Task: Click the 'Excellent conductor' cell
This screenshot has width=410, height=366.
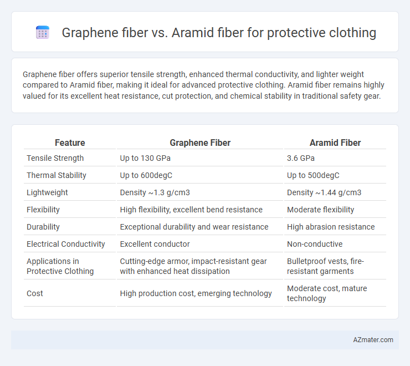Action: 155,244
